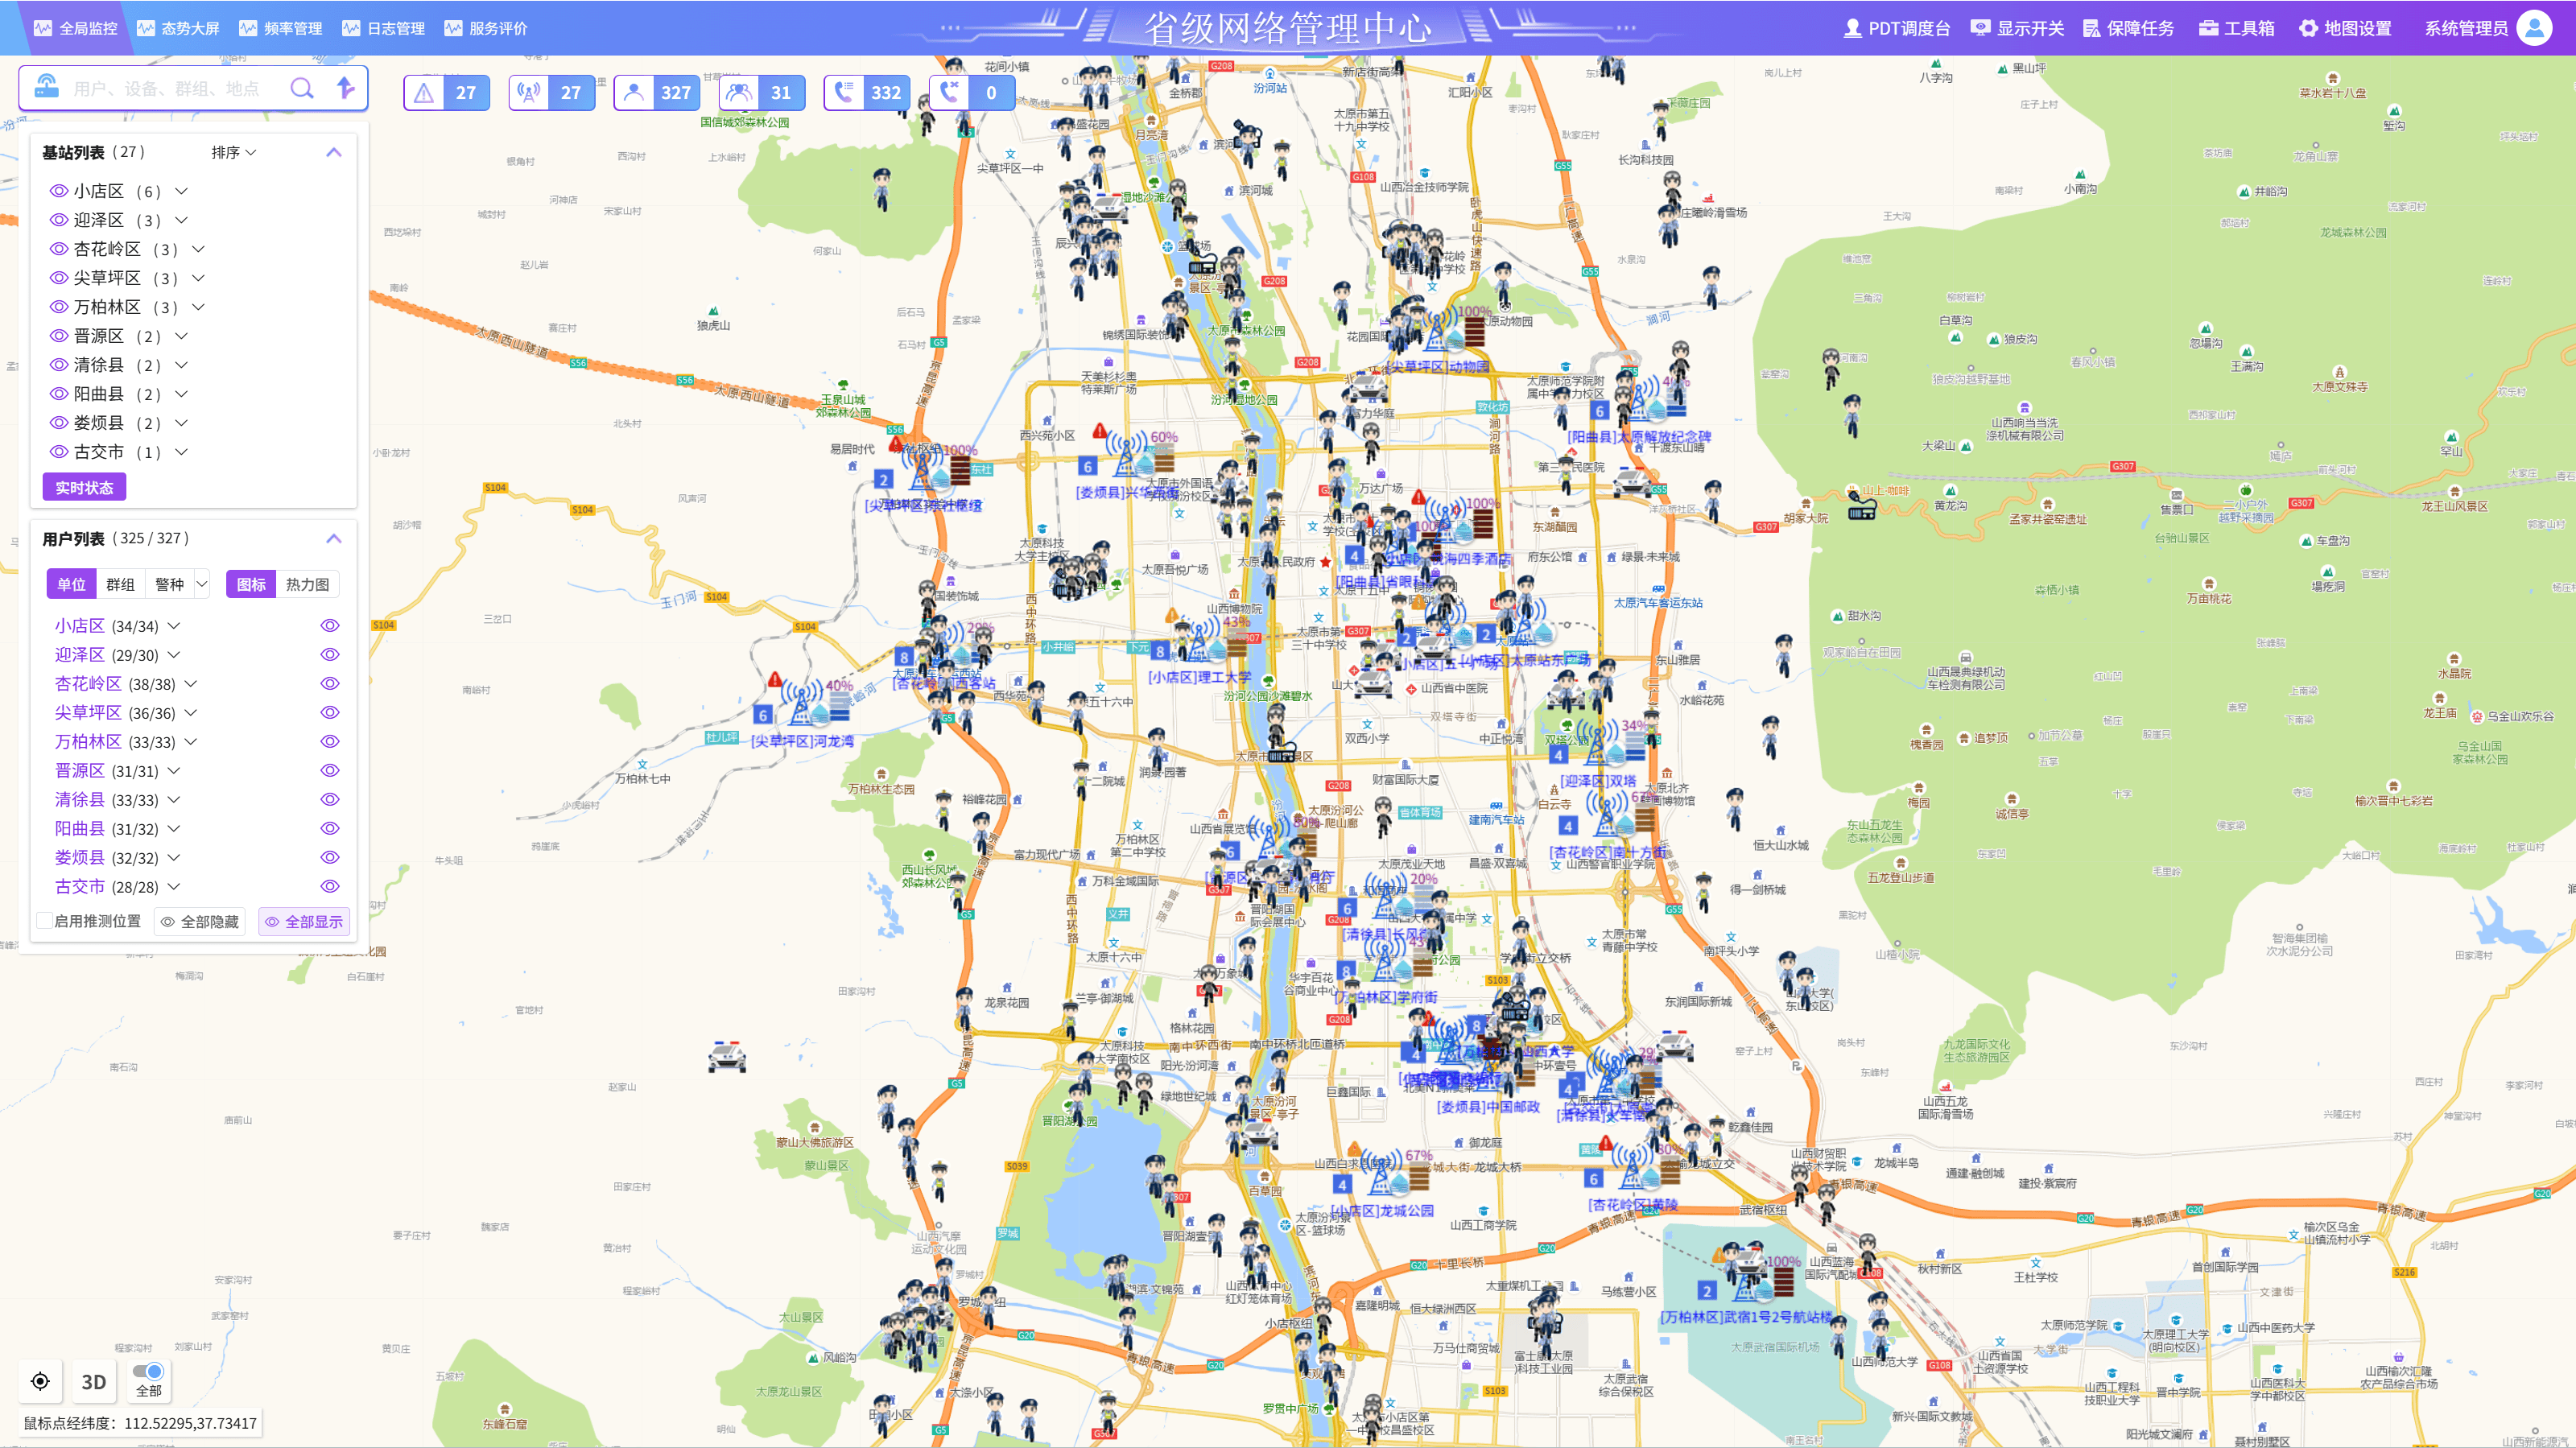Click the 实时状态 button
The width and height of the screenshot is (2576, 1448).
click(x=84, y=487)
